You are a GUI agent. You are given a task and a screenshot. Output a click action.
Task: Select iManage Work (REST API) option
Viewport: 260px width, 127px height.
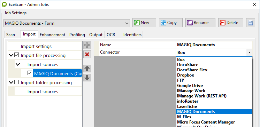pyautogui.click(x=214, y=96)
